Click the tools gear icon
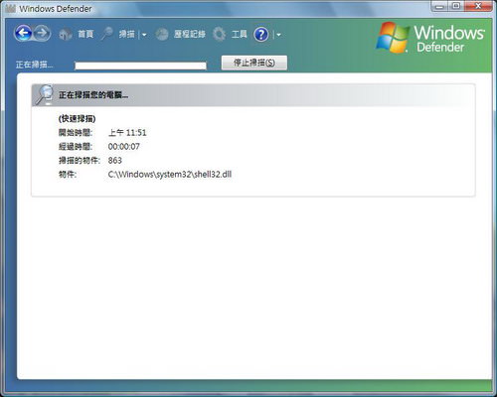The image size is (497, 397). [x=219, y=34]
